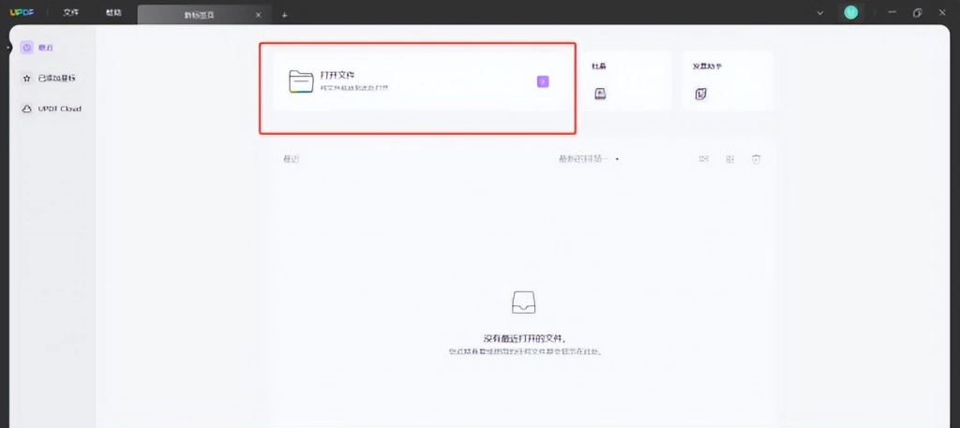Click the 打开文件 open file card
Image resolution: width=960 pixels, height=428 pixels.
(x=418, y=81)
